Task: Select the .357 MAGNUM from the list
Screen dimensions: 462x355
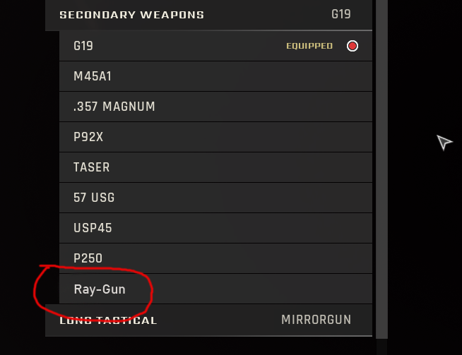Action: [114, 107]
